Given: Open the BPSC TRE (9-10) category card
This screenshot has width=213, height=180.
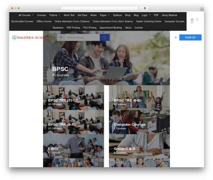Looking at the screenshot, I should pos(74,122).
